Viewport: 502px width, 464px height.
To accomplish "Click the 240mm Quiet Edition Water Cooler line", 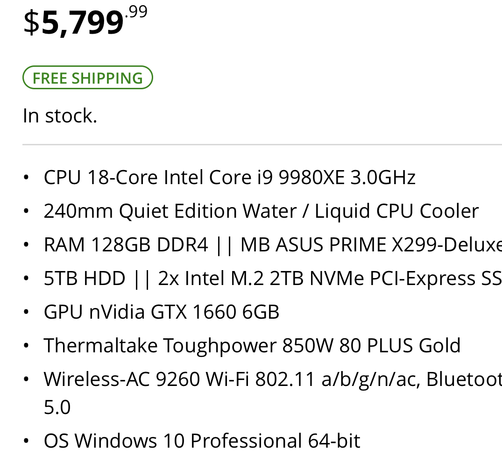I will click(261, 211).
